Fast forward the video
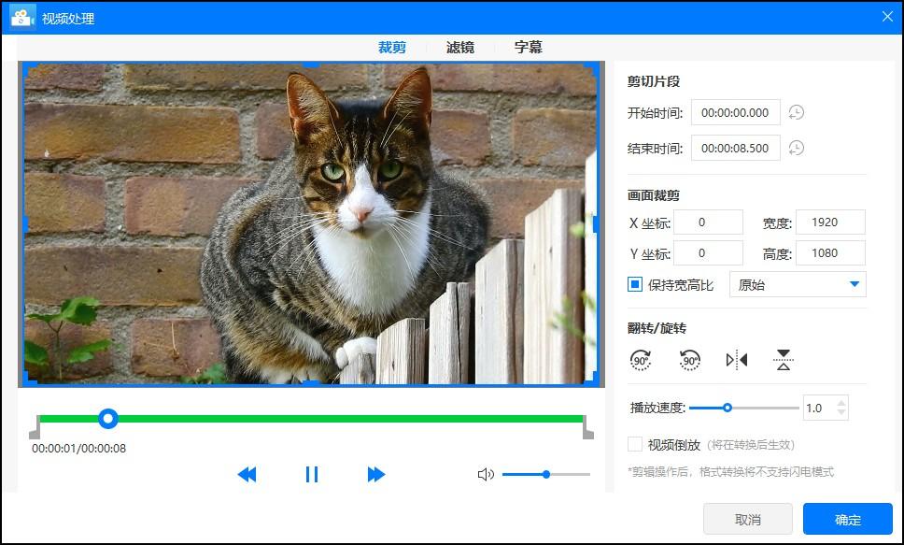 (x=376, y=475)
